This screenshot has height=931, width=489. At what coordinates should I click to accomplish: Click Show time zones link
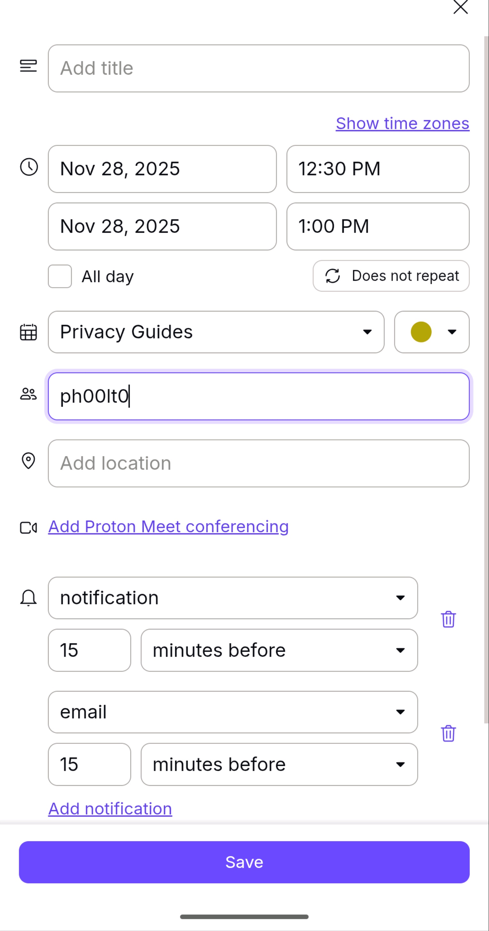pyautogui.click(x=402, y=124)
